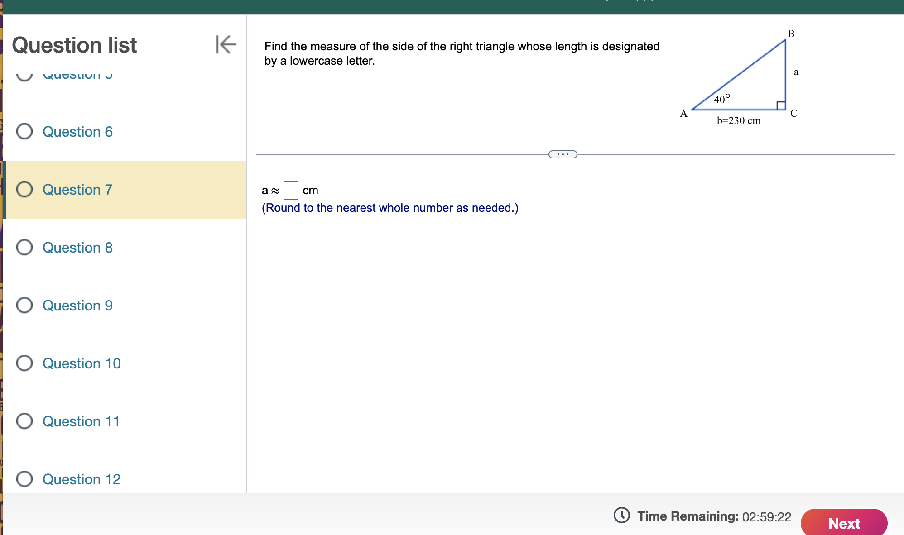Image resolution: width=904 pixels, height=535 pixels.
Task: Open the Question 8 link
Action: coord(77,248)
